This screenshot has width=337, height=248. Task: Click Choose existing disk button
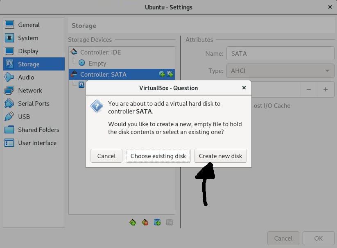click(158, 156)
